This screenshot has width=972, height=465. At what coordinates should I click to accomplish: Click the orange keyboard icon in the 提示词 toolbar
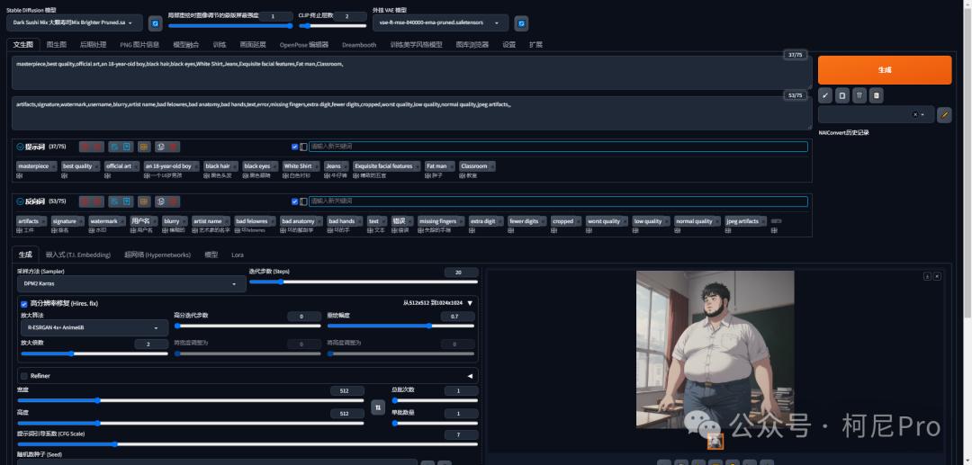tap(144, 147)
